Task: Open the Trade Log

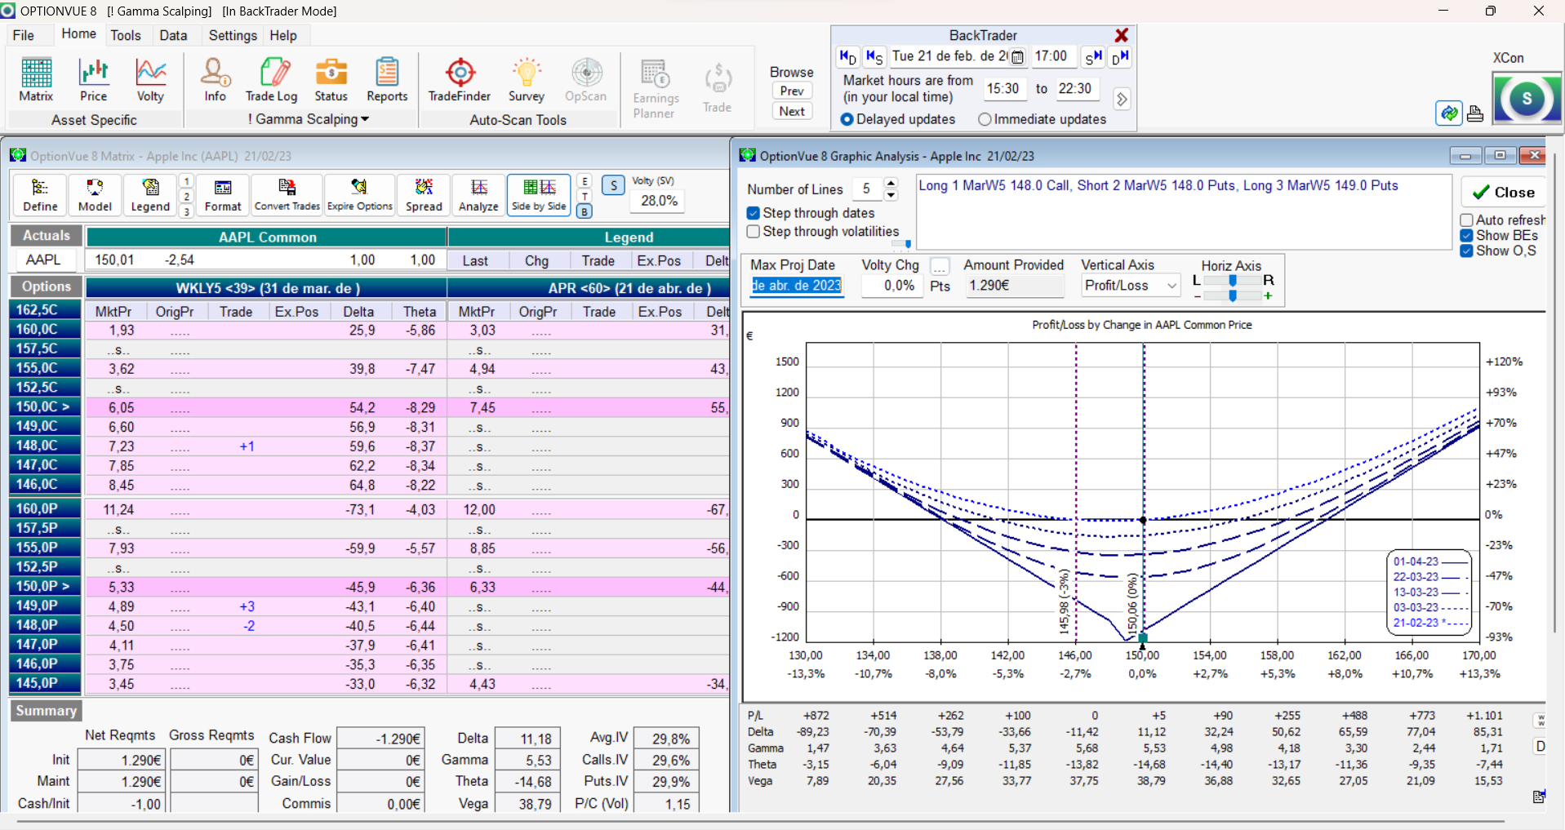Action: tap(272, 80)
